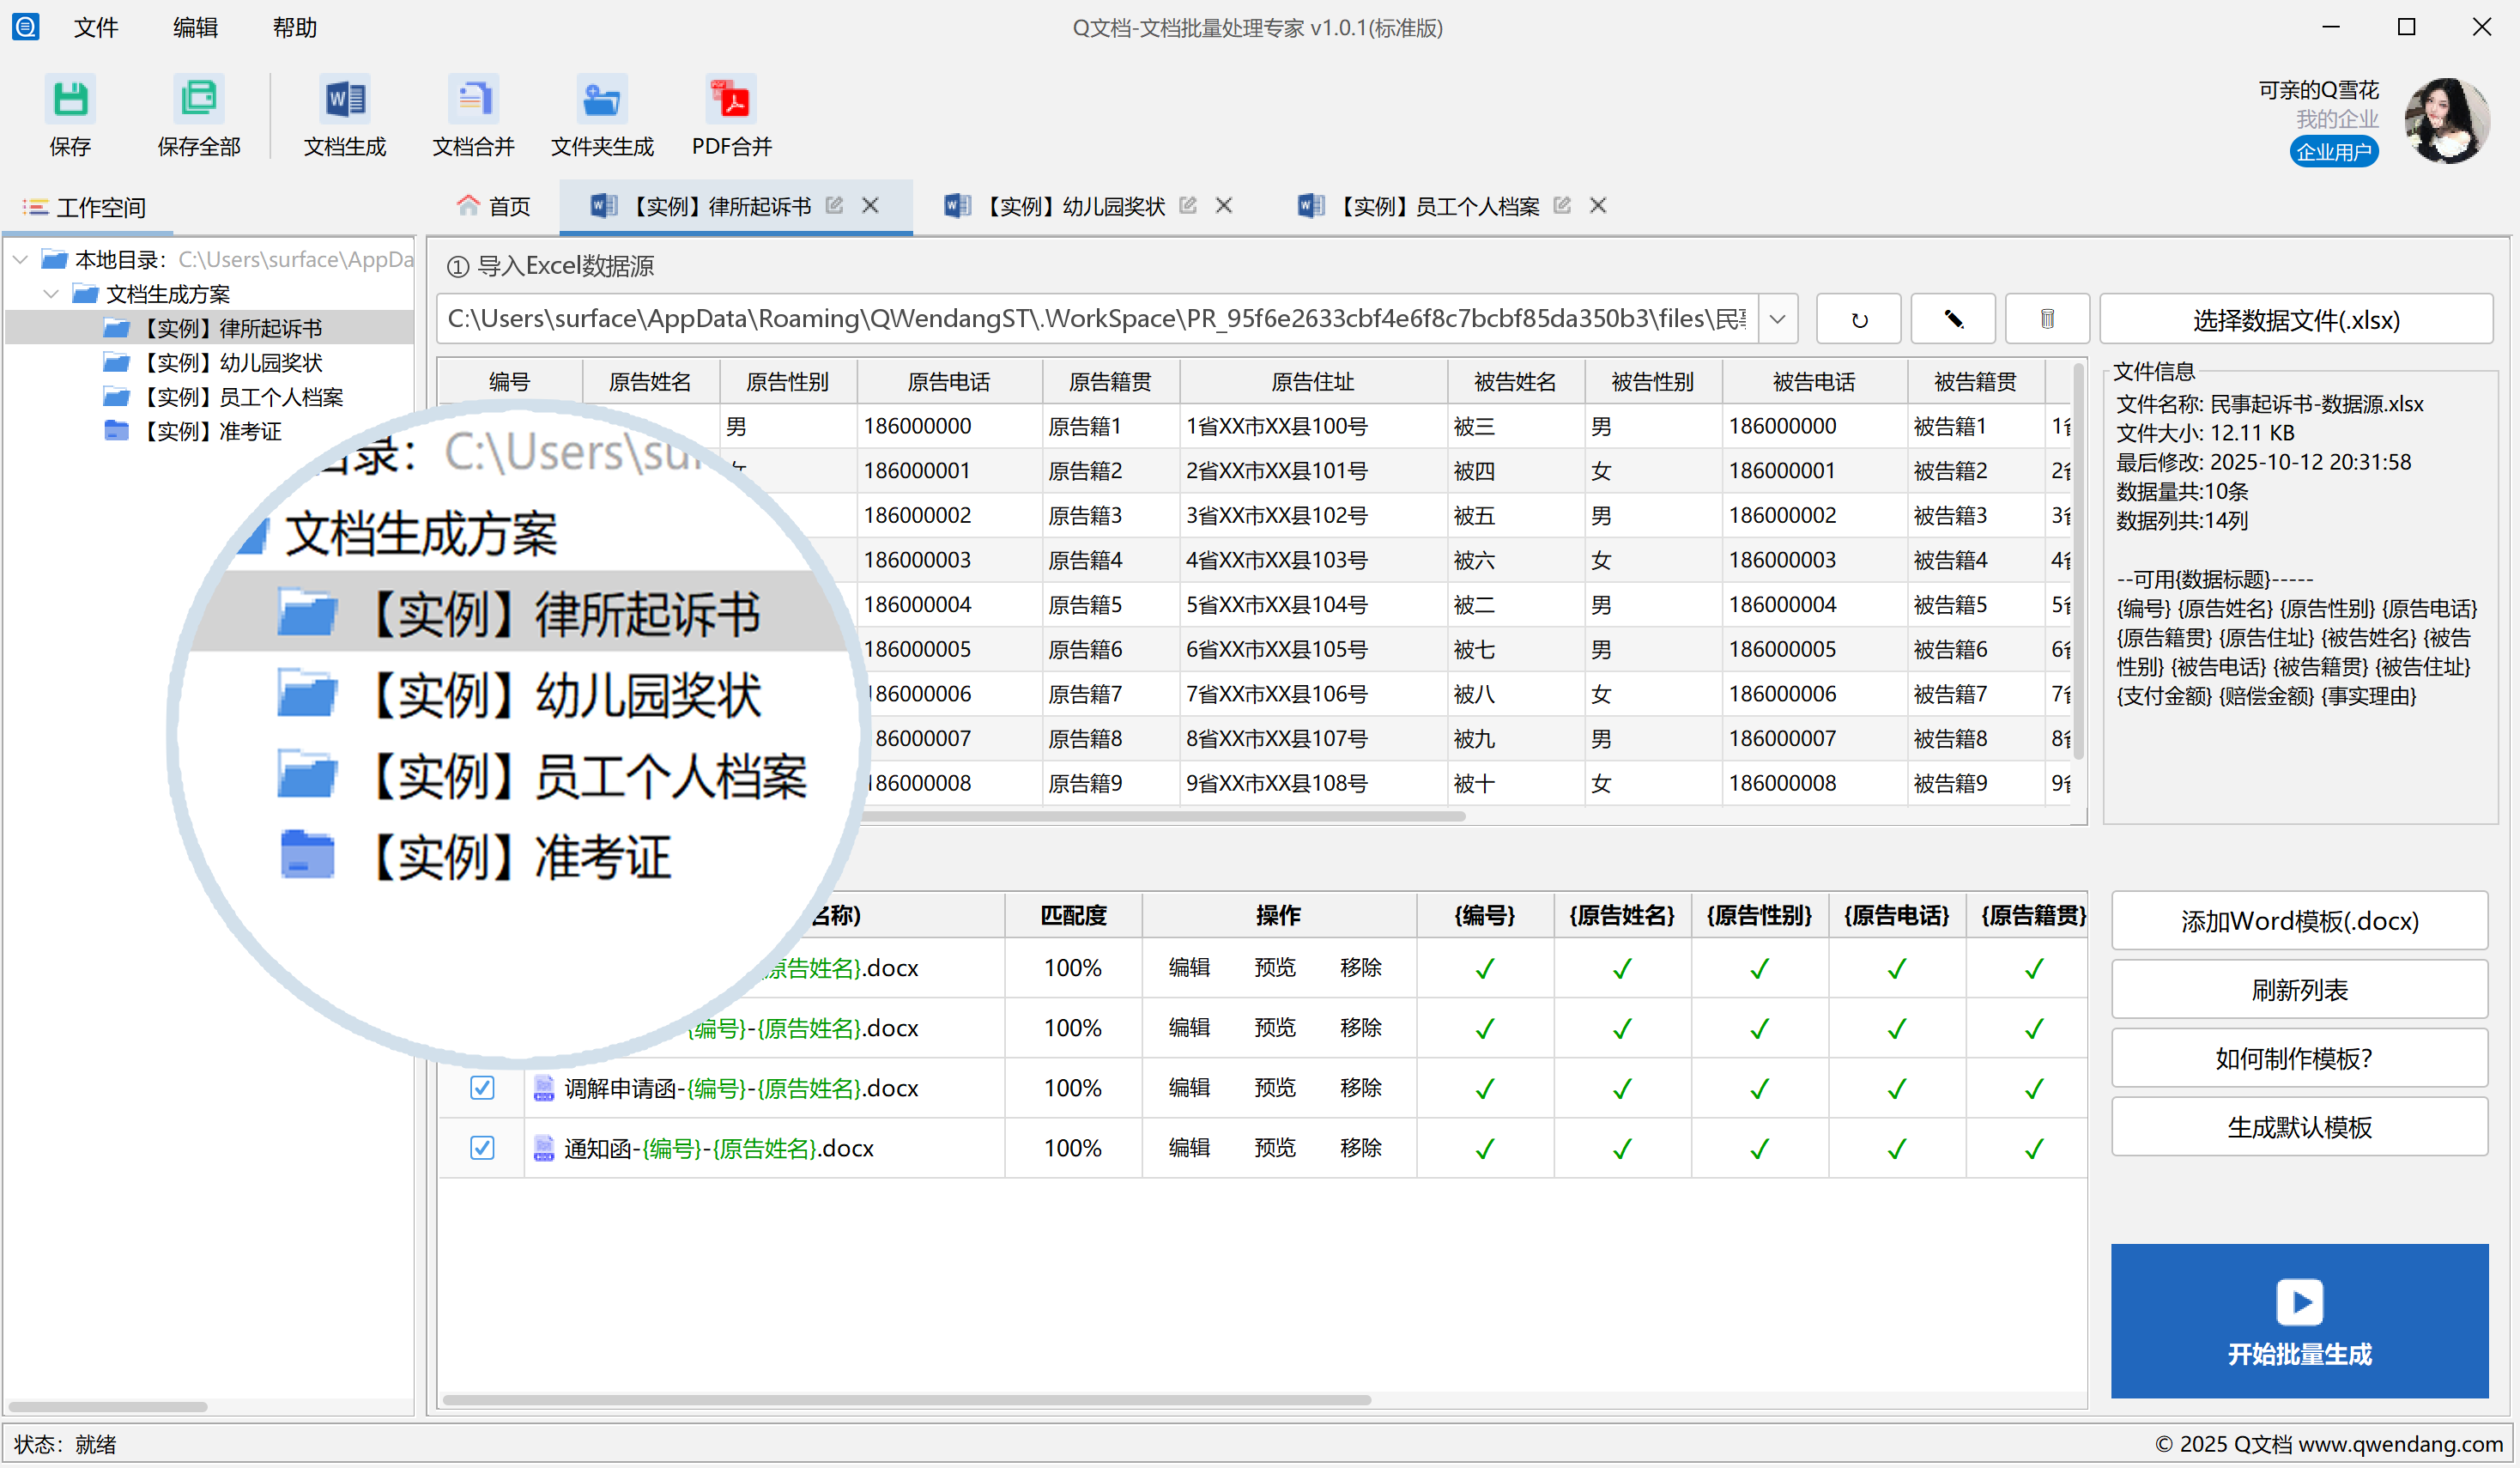
Task: Open the 编辑 menu
Action: pyautogui.click(x=195, y=28)
